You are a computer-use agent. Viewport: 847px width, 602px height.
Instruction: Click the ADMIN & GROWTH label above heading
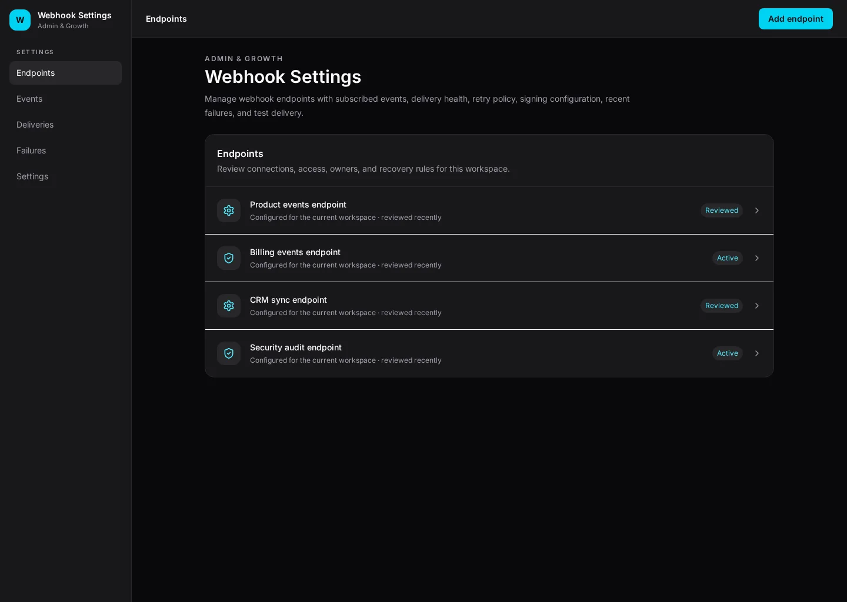coord(244,59)
